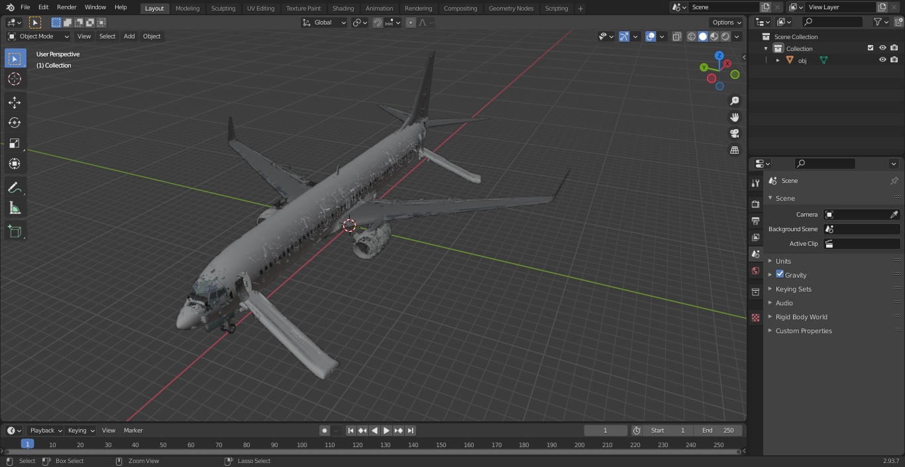Click the pan hand viewport icon
The height and width of the screenshot is (467, 905).
click(x=734, y=117)
